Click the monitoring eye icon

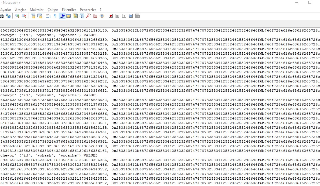102,16
